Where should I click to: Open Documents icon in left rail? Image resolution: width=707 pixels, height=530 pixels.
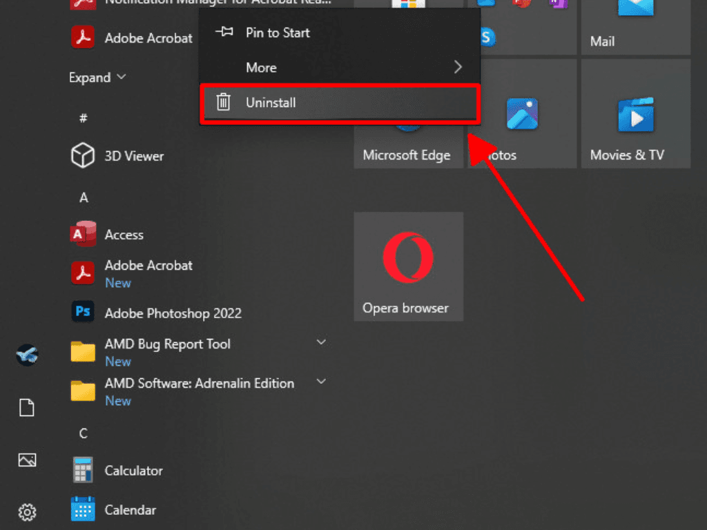pyautogui.click(x=27, y=408)
